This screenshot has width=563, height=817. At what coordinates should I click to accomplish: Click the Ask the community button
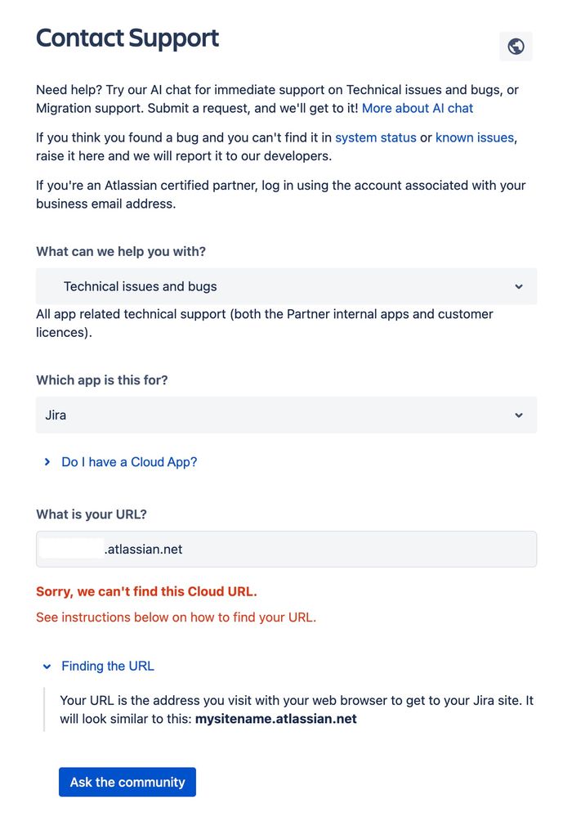[x=127, y=782]
